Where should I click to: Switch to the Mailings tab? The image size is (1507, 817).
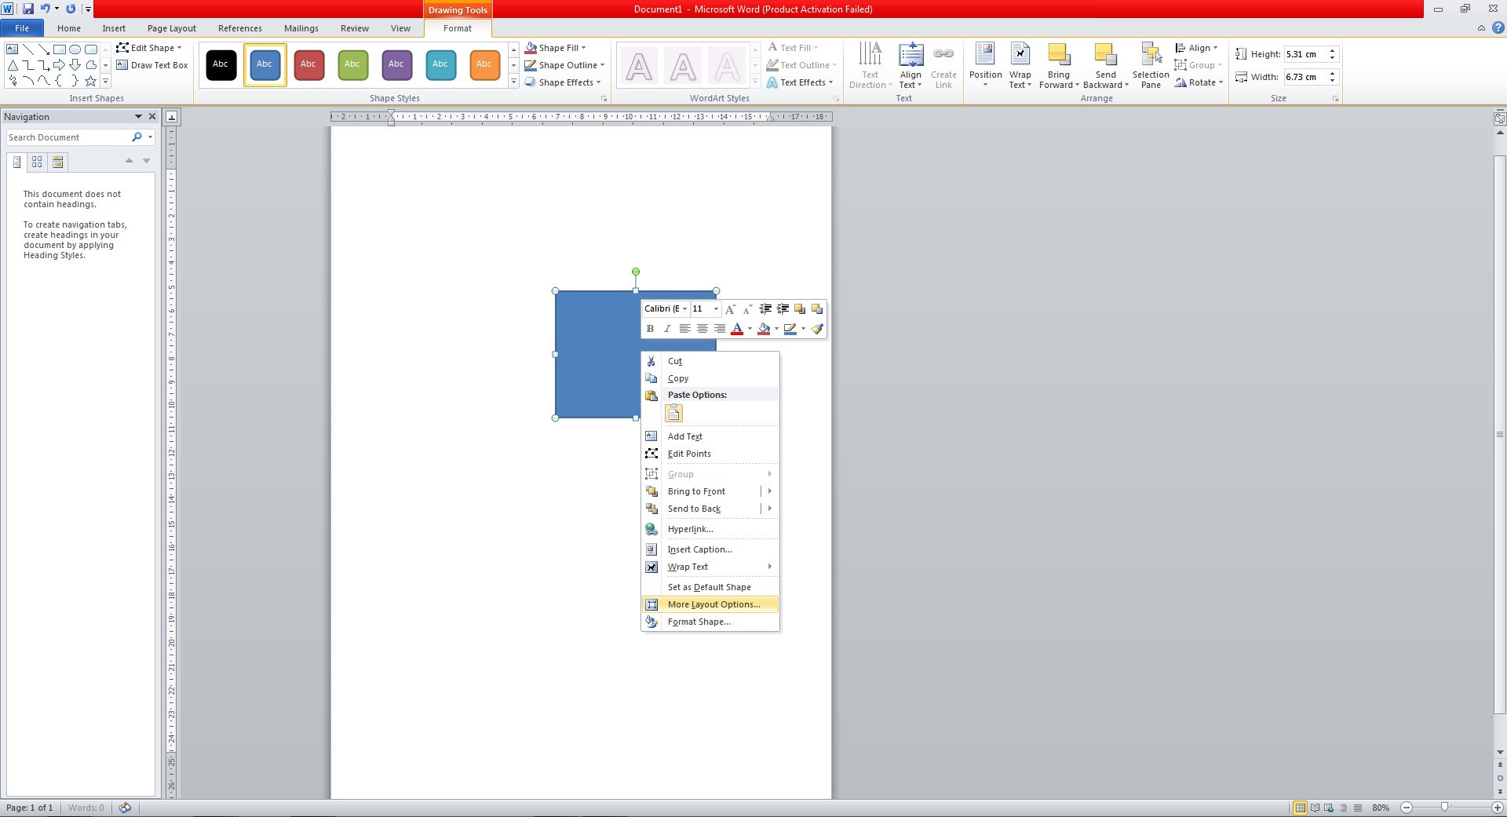point(301,28)
